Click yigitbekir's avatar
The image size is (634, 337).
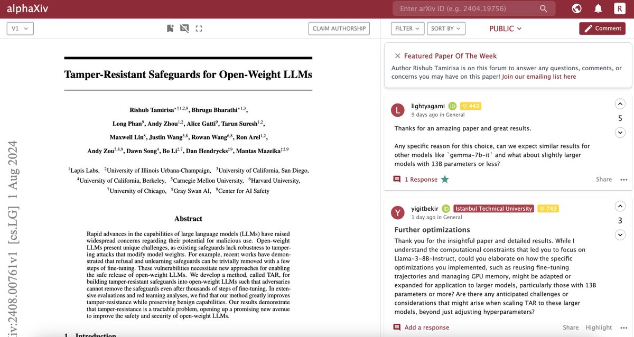[x=397, y=212]
